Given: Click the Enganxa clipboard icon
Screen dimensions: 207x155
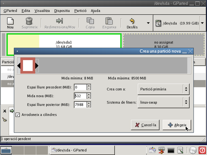Looking at the screenshot, I should pos(109,21).
